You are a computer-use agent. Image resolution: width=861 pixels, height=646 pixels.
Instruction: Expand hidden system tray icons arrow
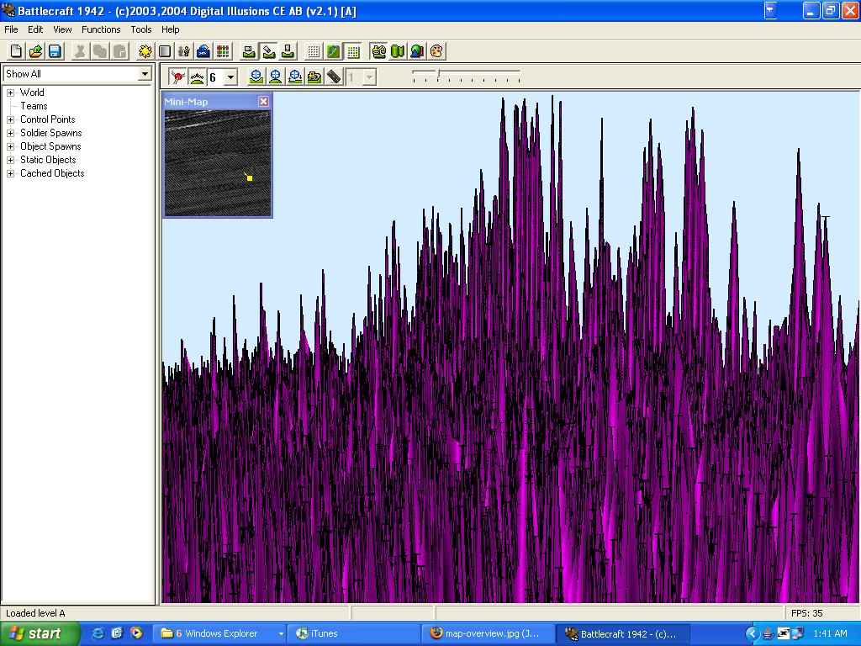(x=752, y=634)
